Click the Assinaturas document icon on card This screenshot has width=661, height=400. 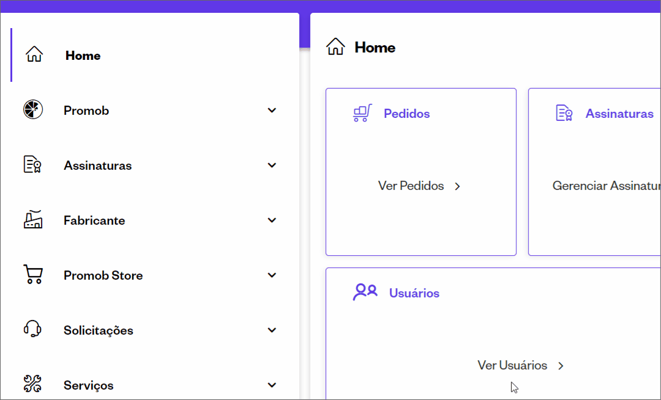pos(564,113)
